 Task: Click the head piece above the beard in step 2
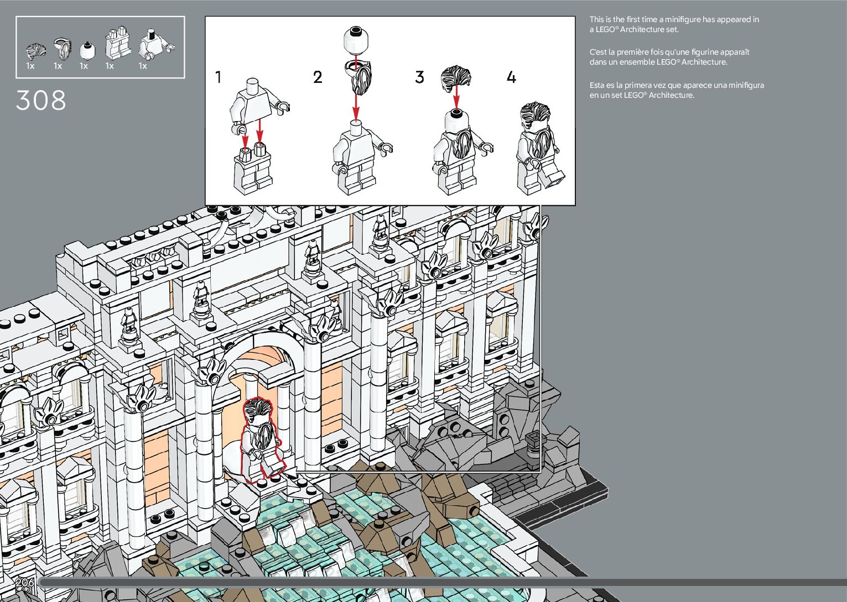[355, 39]
